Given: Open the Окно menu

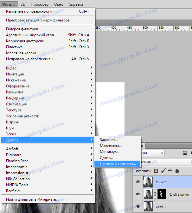Looking at the screenshot, I should tap(59, 4).
